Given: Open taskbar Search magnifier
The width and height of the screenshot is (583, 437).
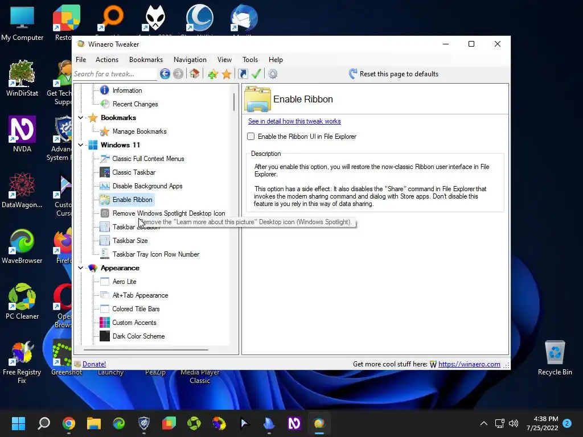Looking at the screenshot, I should (44, 423).
